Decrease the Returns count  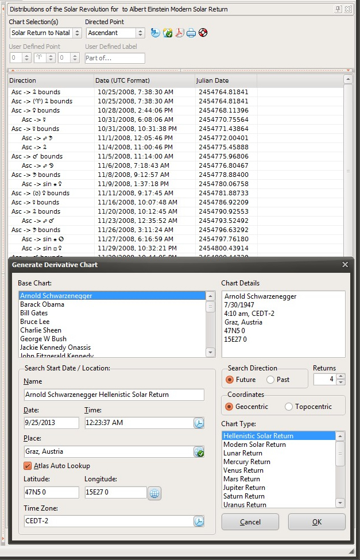[341, 382]
